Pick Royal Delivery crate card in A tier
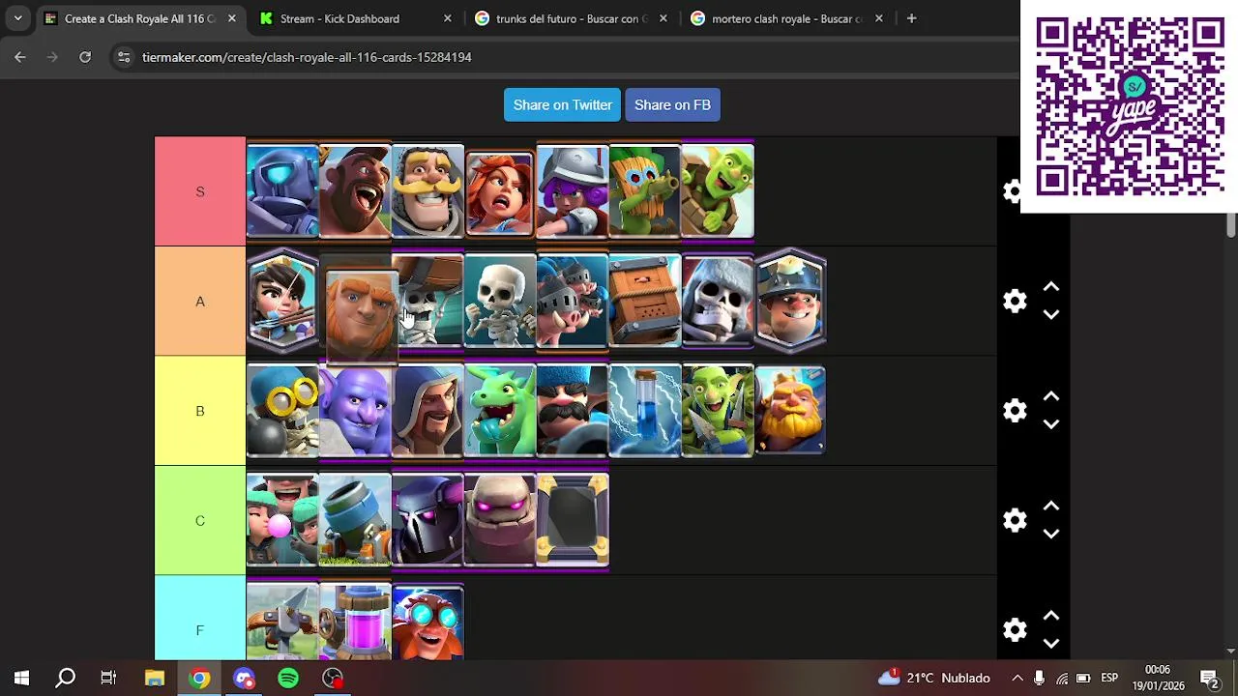The image size is (1238, 696). (x=645, y=302)
